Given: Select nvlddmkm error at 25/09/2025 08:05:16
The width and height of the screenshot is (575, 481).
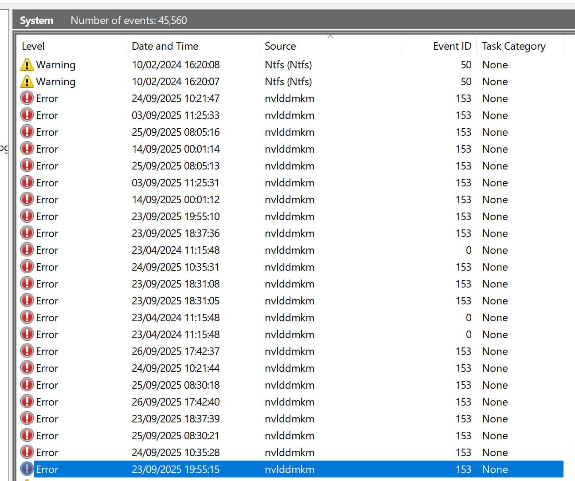Looking at the screenshot, I should tap(176, 132).
